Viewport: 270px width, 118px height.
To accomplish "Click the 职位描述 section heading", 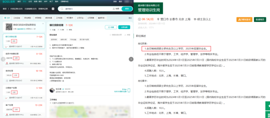I will tap(141, 36).
